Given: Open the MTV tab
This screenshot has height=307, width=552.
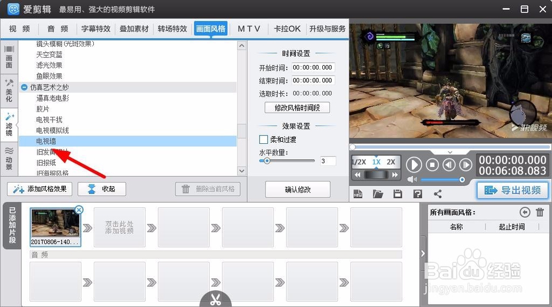Looking at the screenshot, I should click(x=249, y=29).
